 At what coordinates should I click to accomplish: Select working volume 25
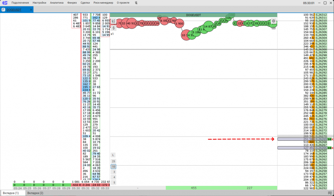tap(113, 161)
